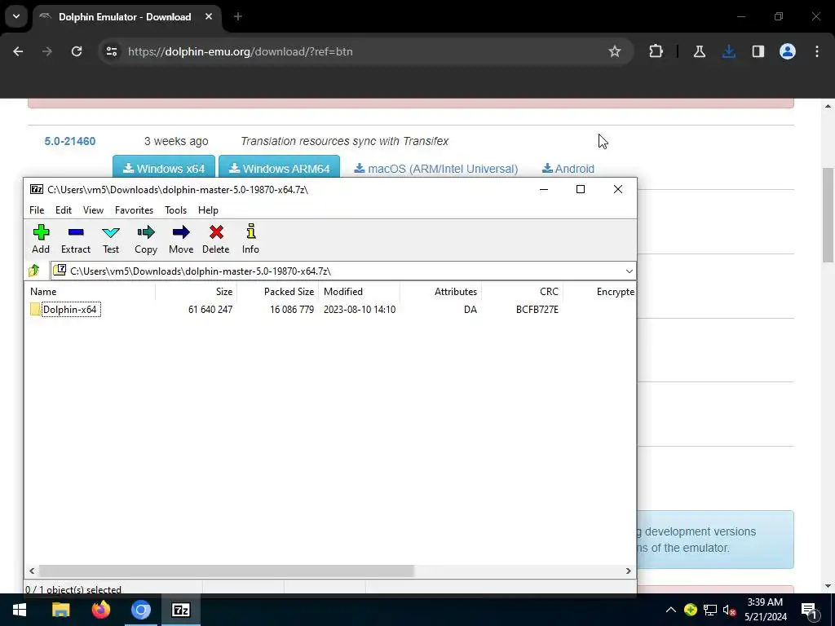
Task: Sort by the CRC column header
Action: pyautogui.click(x=522, y=291)
